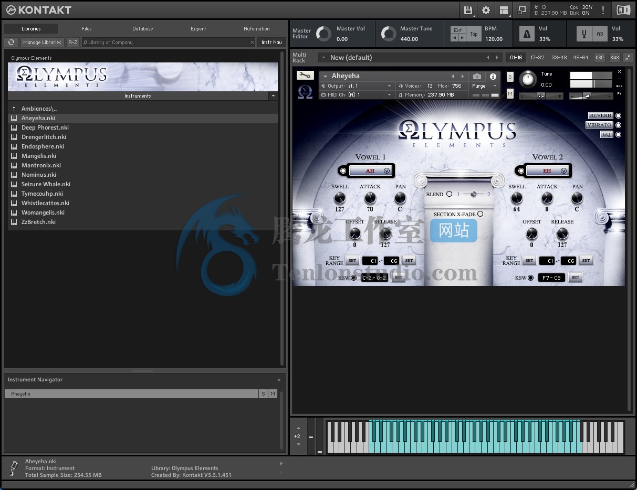Toggle the Vowel 1 KSW button
Screen dimensions: 637x490
[x=353, y=278]
